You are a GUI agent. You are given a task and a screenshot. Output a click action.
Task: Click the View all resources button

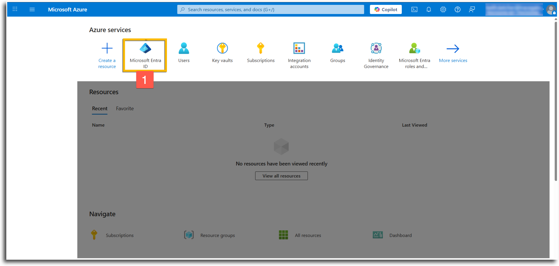pos(282,176)
